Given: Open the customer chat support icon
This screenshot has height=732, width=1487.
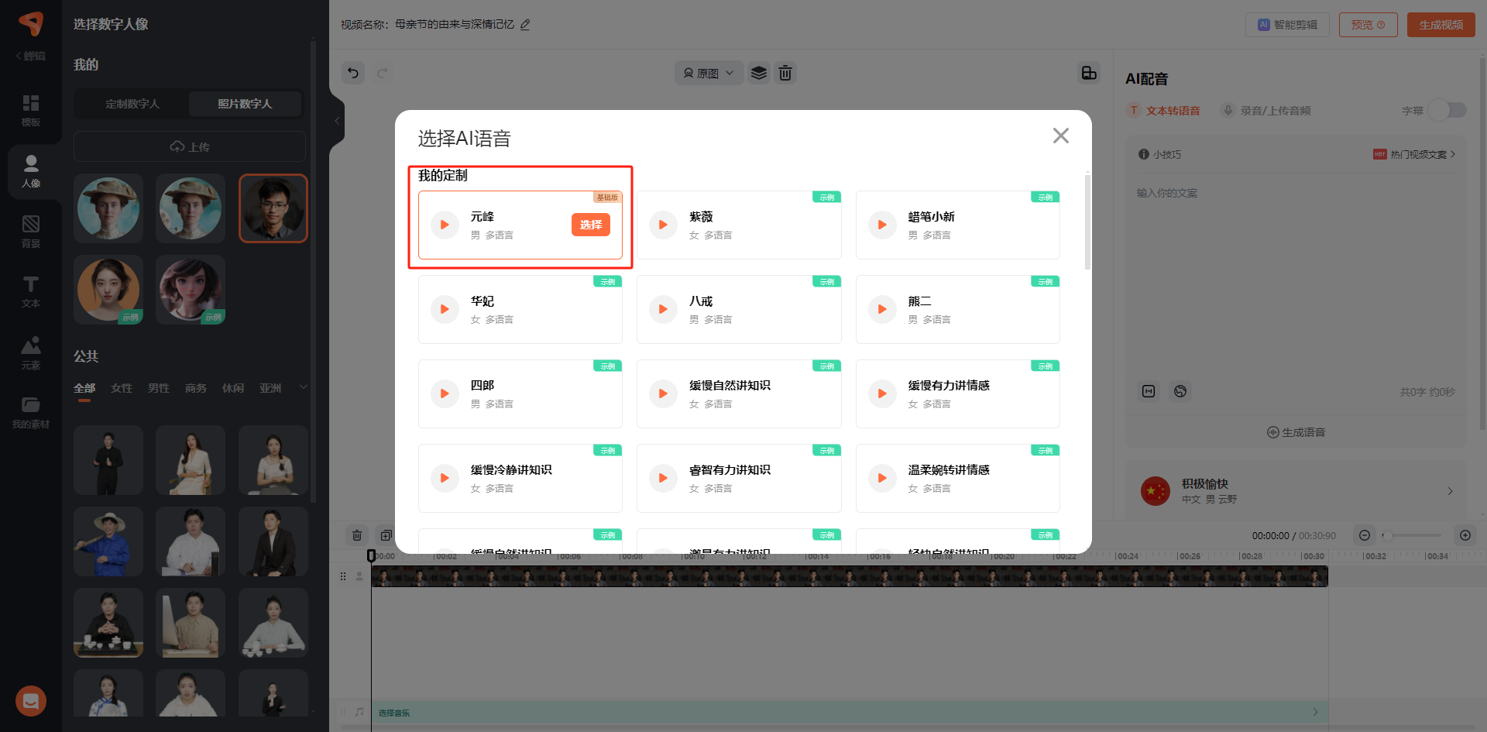Looking at the screenshot, I should click(x=31, y=701).
